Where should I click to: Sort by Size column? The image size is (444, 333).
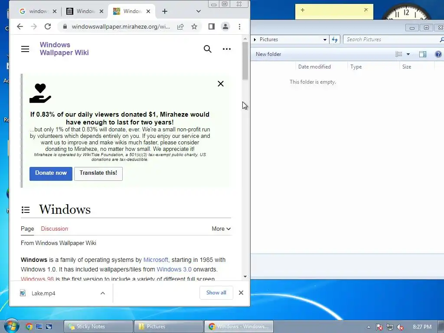[407, 67]
